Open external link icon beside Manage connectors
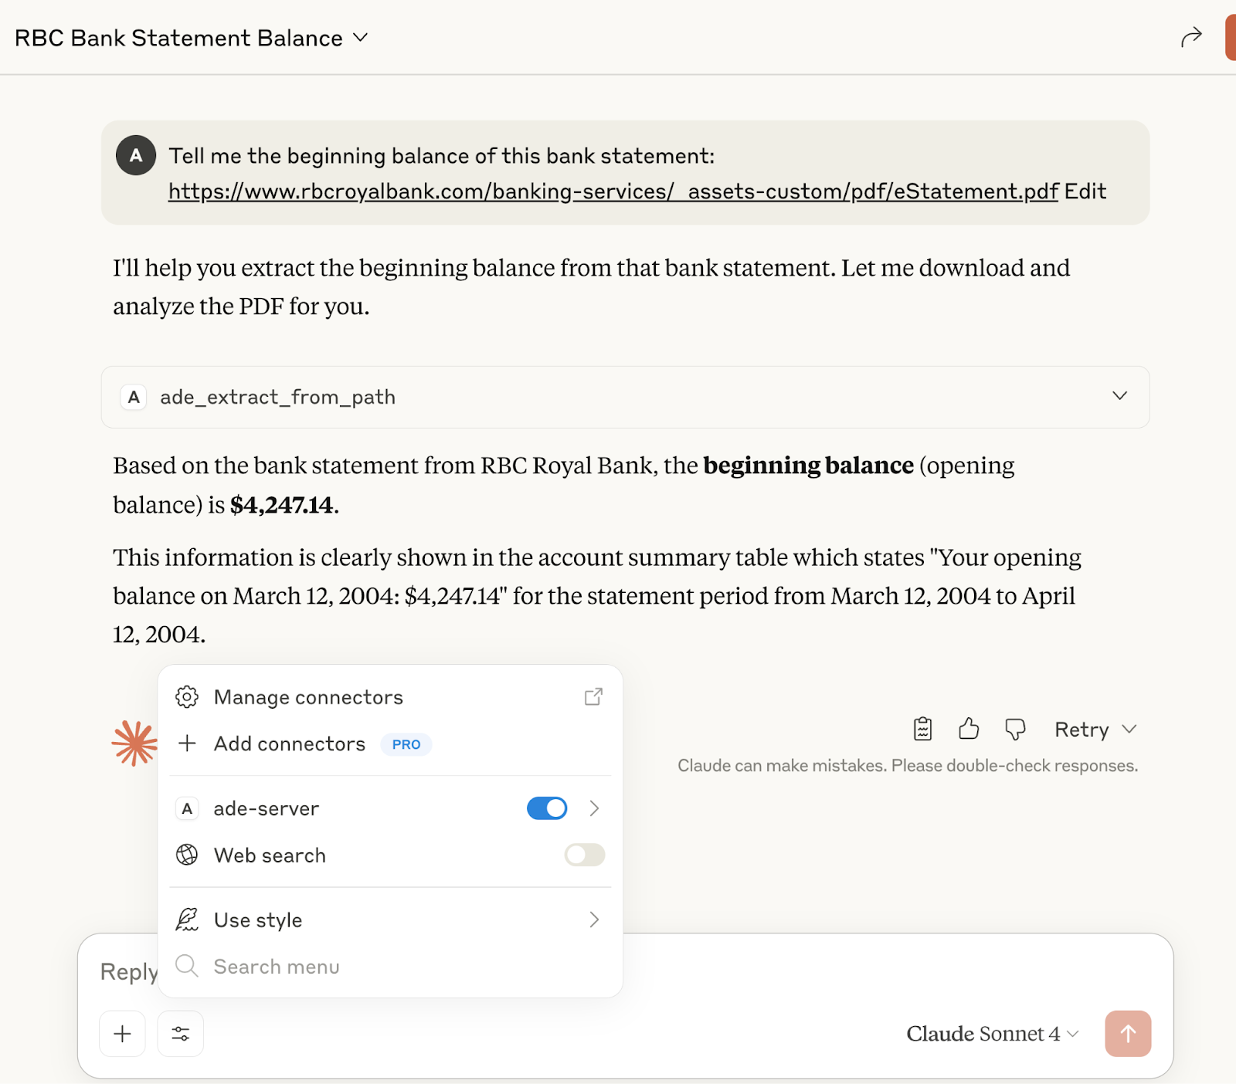Image resolution: width=1236 pixels, height=1084 pixels. click(593, 697)
